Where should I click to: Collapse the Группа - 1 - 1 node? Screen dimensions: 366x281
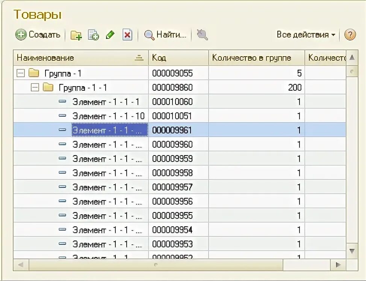point(35,88)
